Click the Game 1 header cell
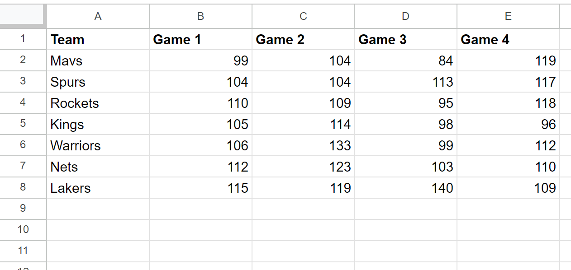 (x=200, y=39)
